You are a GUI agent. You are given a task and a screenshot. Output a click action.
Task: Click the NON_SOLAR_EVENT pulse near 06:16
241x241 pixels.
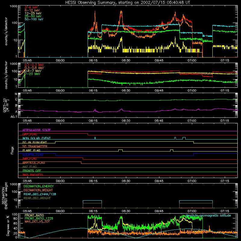click(x=95, y=138)
